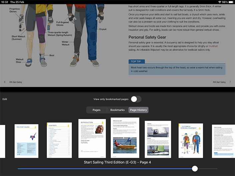Click the 10:32 clock in status bar
This screenshot has height=176, width=235.
[x=4, y=2]
